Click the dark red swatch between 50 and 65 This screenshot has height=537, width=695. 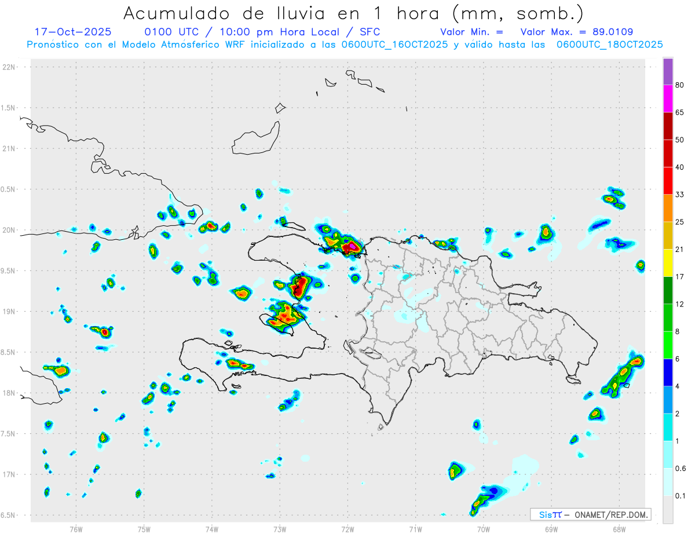[668, 126]
